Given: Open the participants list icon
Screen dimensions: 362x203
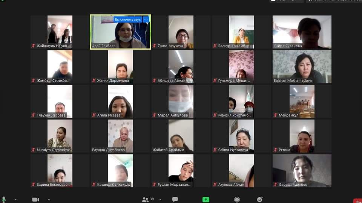Looking at the screenshot, I should 145,200.
